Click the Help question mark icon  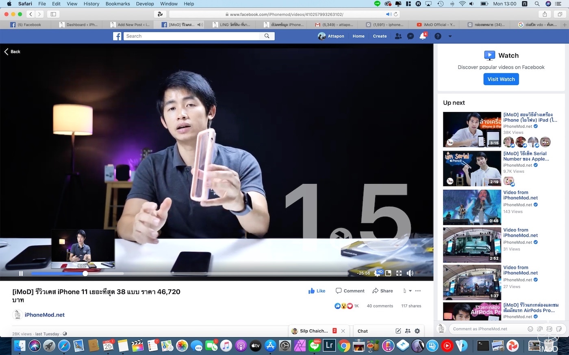[x=438, y=36]
